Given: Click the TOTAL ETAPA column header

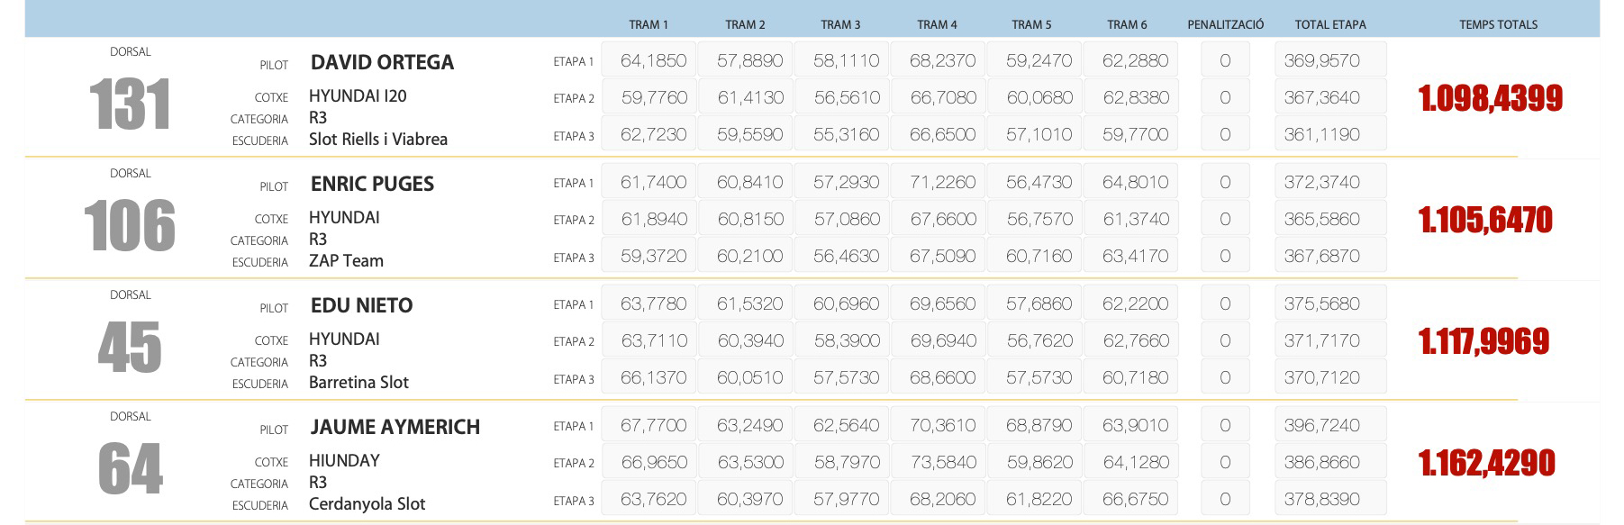Looking at the screenshot, I should click(x=1330, y=24).
